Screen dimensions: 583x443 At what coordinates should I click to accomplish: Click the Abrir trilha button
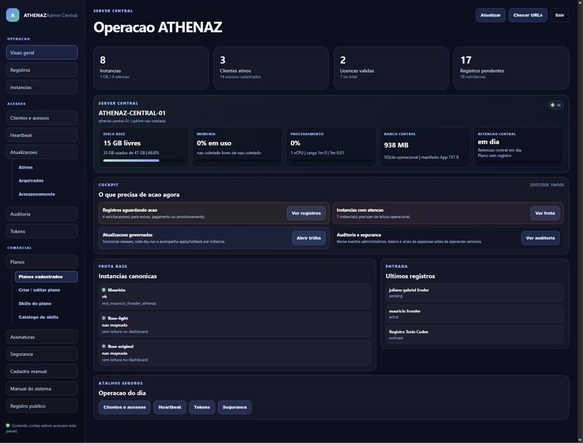point(309,238)
